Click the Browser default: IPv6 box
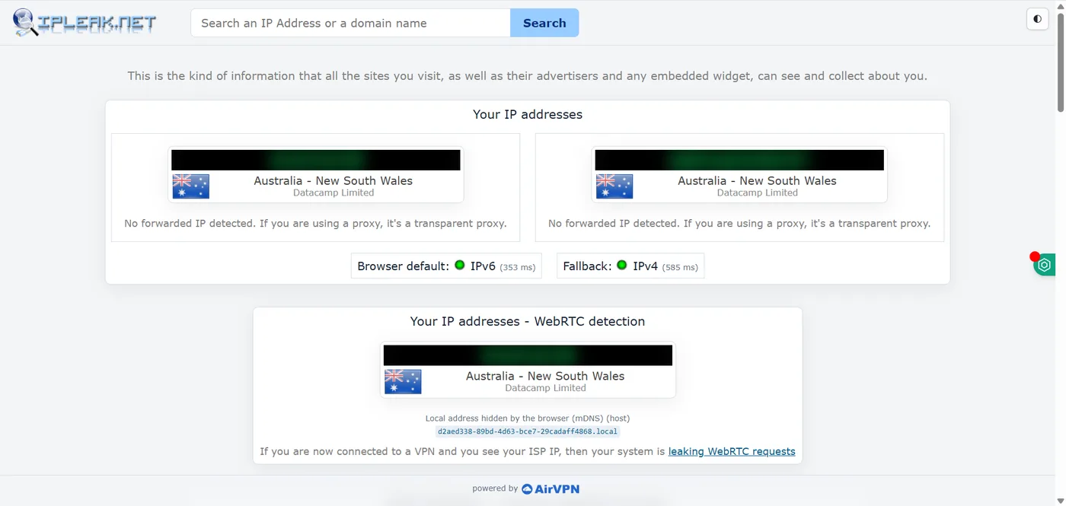The image size is (1066, 506). (446, 266)
